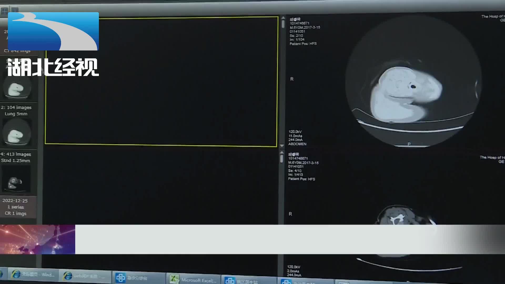
Task: Open the Internet Explorer taskbar item next to the hospital app
Action: point(85,276)
